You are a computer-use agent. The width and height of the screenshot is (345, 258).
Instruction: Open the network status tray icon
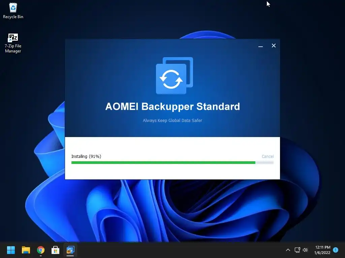coord(297,250)
